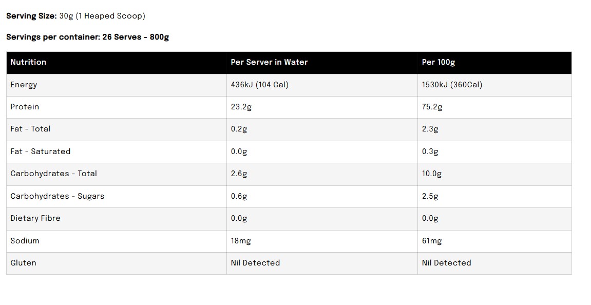Select the Protein row label
591x305 pixels.
[25, 107]
